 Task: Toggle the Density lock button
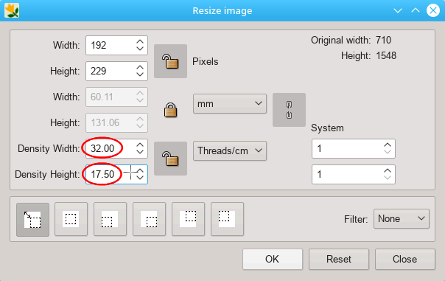tap(170, 159)
